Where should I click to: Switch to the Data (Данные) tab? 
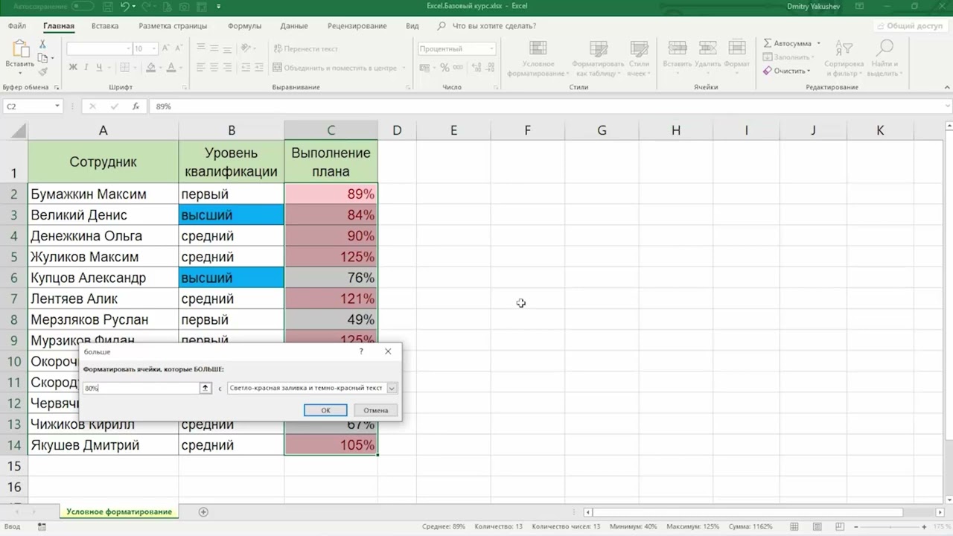click(294, 26)
